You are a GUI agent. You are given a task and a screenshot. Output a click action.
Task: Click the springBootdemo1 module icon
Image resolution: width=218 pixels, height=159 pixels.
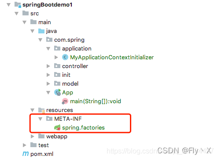click(18, 5)
